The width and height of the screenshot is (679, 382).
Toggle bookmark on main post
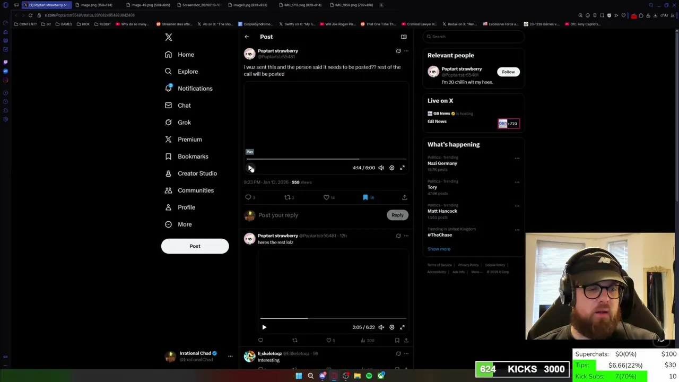tap(365, 197)
